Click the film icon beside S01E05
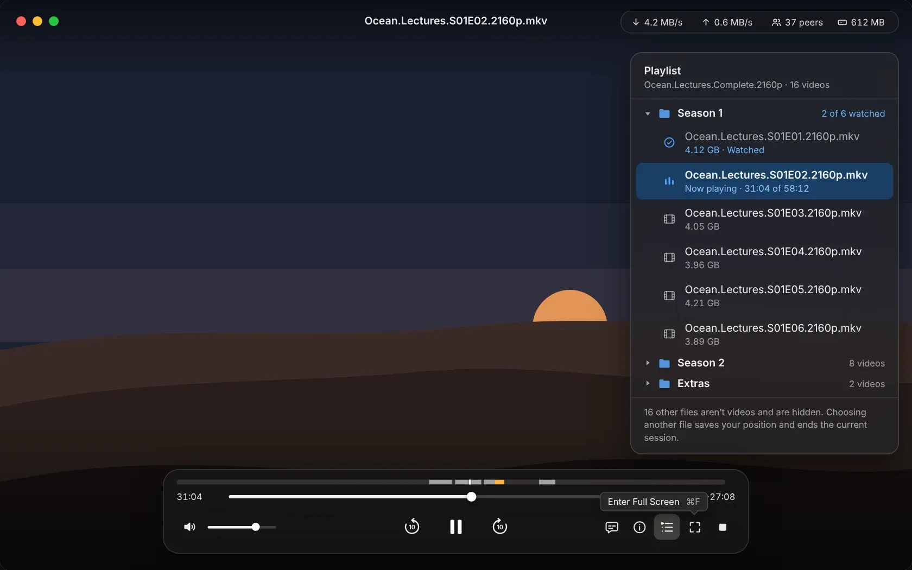 pos(669,296)
